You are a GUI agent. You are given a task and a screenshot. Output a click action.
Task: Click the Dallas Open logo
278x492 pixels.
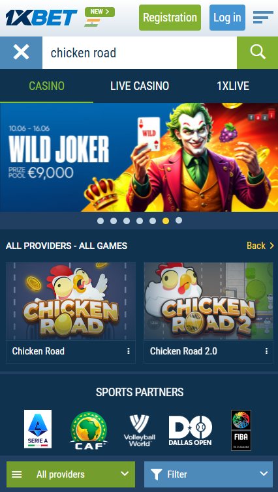[x=191, y=431]
